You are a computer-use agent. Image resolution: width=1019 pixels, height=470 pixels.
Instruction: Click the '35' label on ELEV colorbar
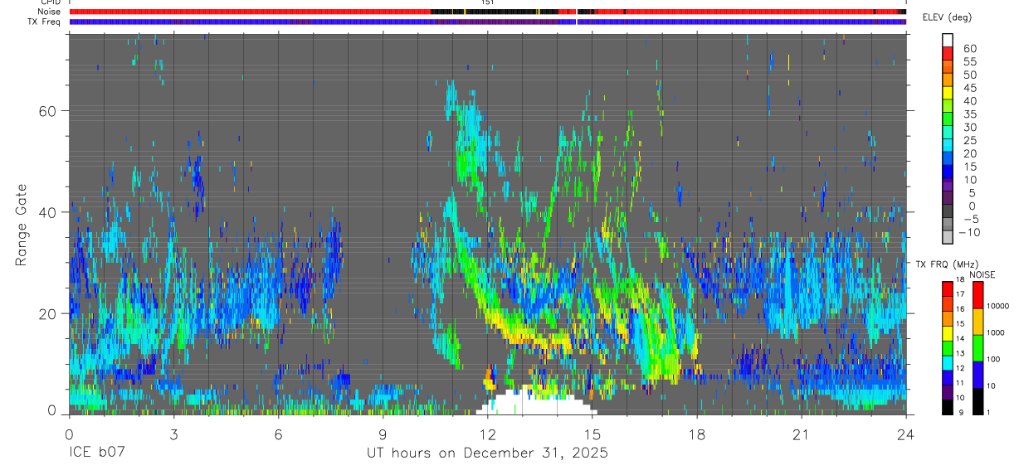[x=969, y=114]
